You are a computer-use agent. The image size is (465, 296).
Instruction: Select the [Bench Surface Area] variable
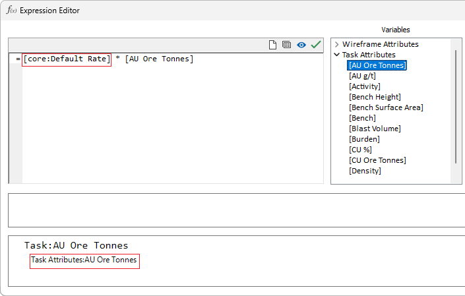click(386, 107)
